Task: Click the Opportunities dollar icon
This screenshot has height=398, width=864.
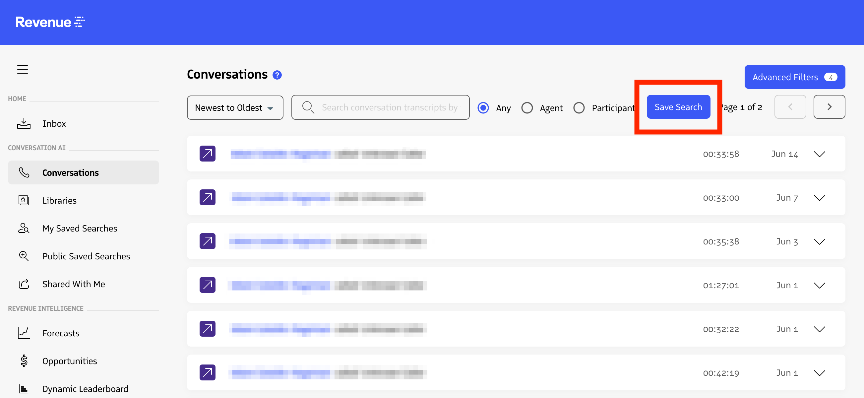Action: tap(24, 361)
